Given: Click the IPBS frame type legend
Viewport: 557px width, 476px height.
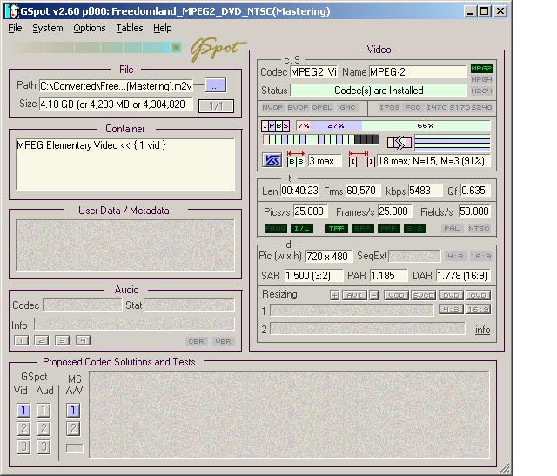Looking at the screenshot, I should pyautogui.click(x=275, y=126).
